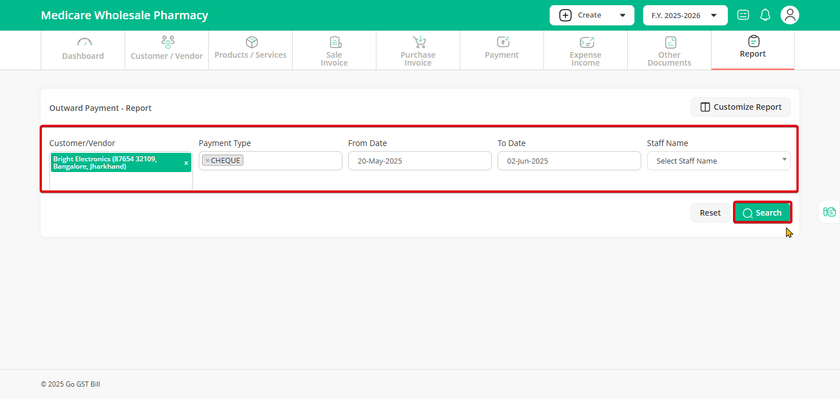Click the Other Documents note icon
This screenshot has width=840, height=399.
(671, 42)
